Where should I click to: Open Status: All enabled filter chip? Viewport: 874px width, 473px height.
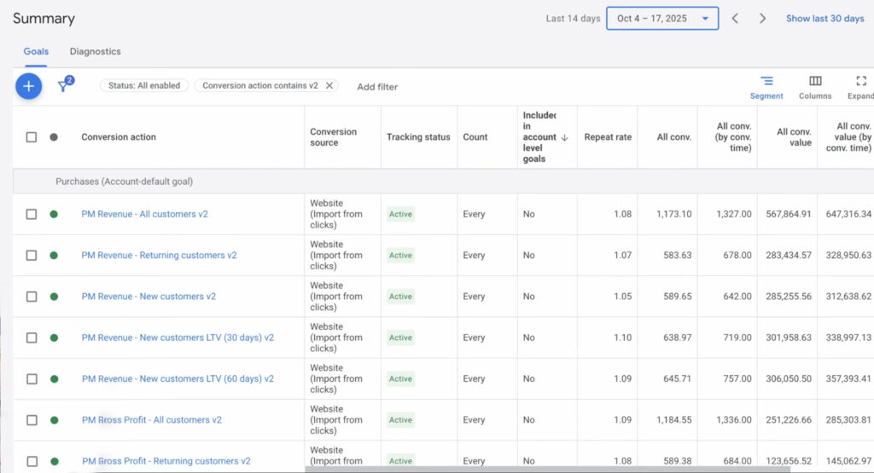coord(144,86)
